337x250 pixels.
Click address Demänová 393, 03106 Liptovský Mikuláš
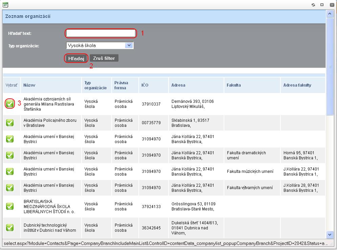point(193,104)
